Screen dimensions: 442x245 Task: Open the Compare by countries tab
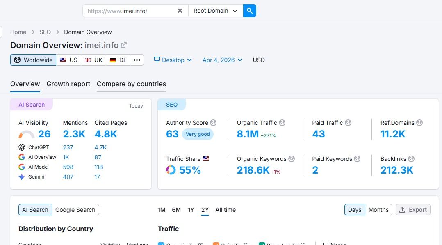tap(131, 84)
